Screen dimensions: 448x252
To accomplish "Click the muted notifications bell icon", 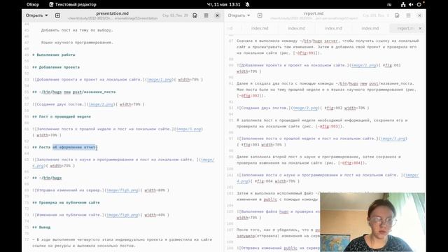I will coord(247,4).
